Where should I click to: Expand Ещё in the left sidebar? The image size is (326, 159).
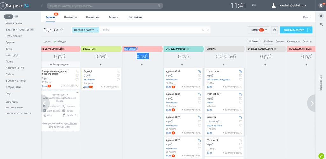click(x=9, y=93)
